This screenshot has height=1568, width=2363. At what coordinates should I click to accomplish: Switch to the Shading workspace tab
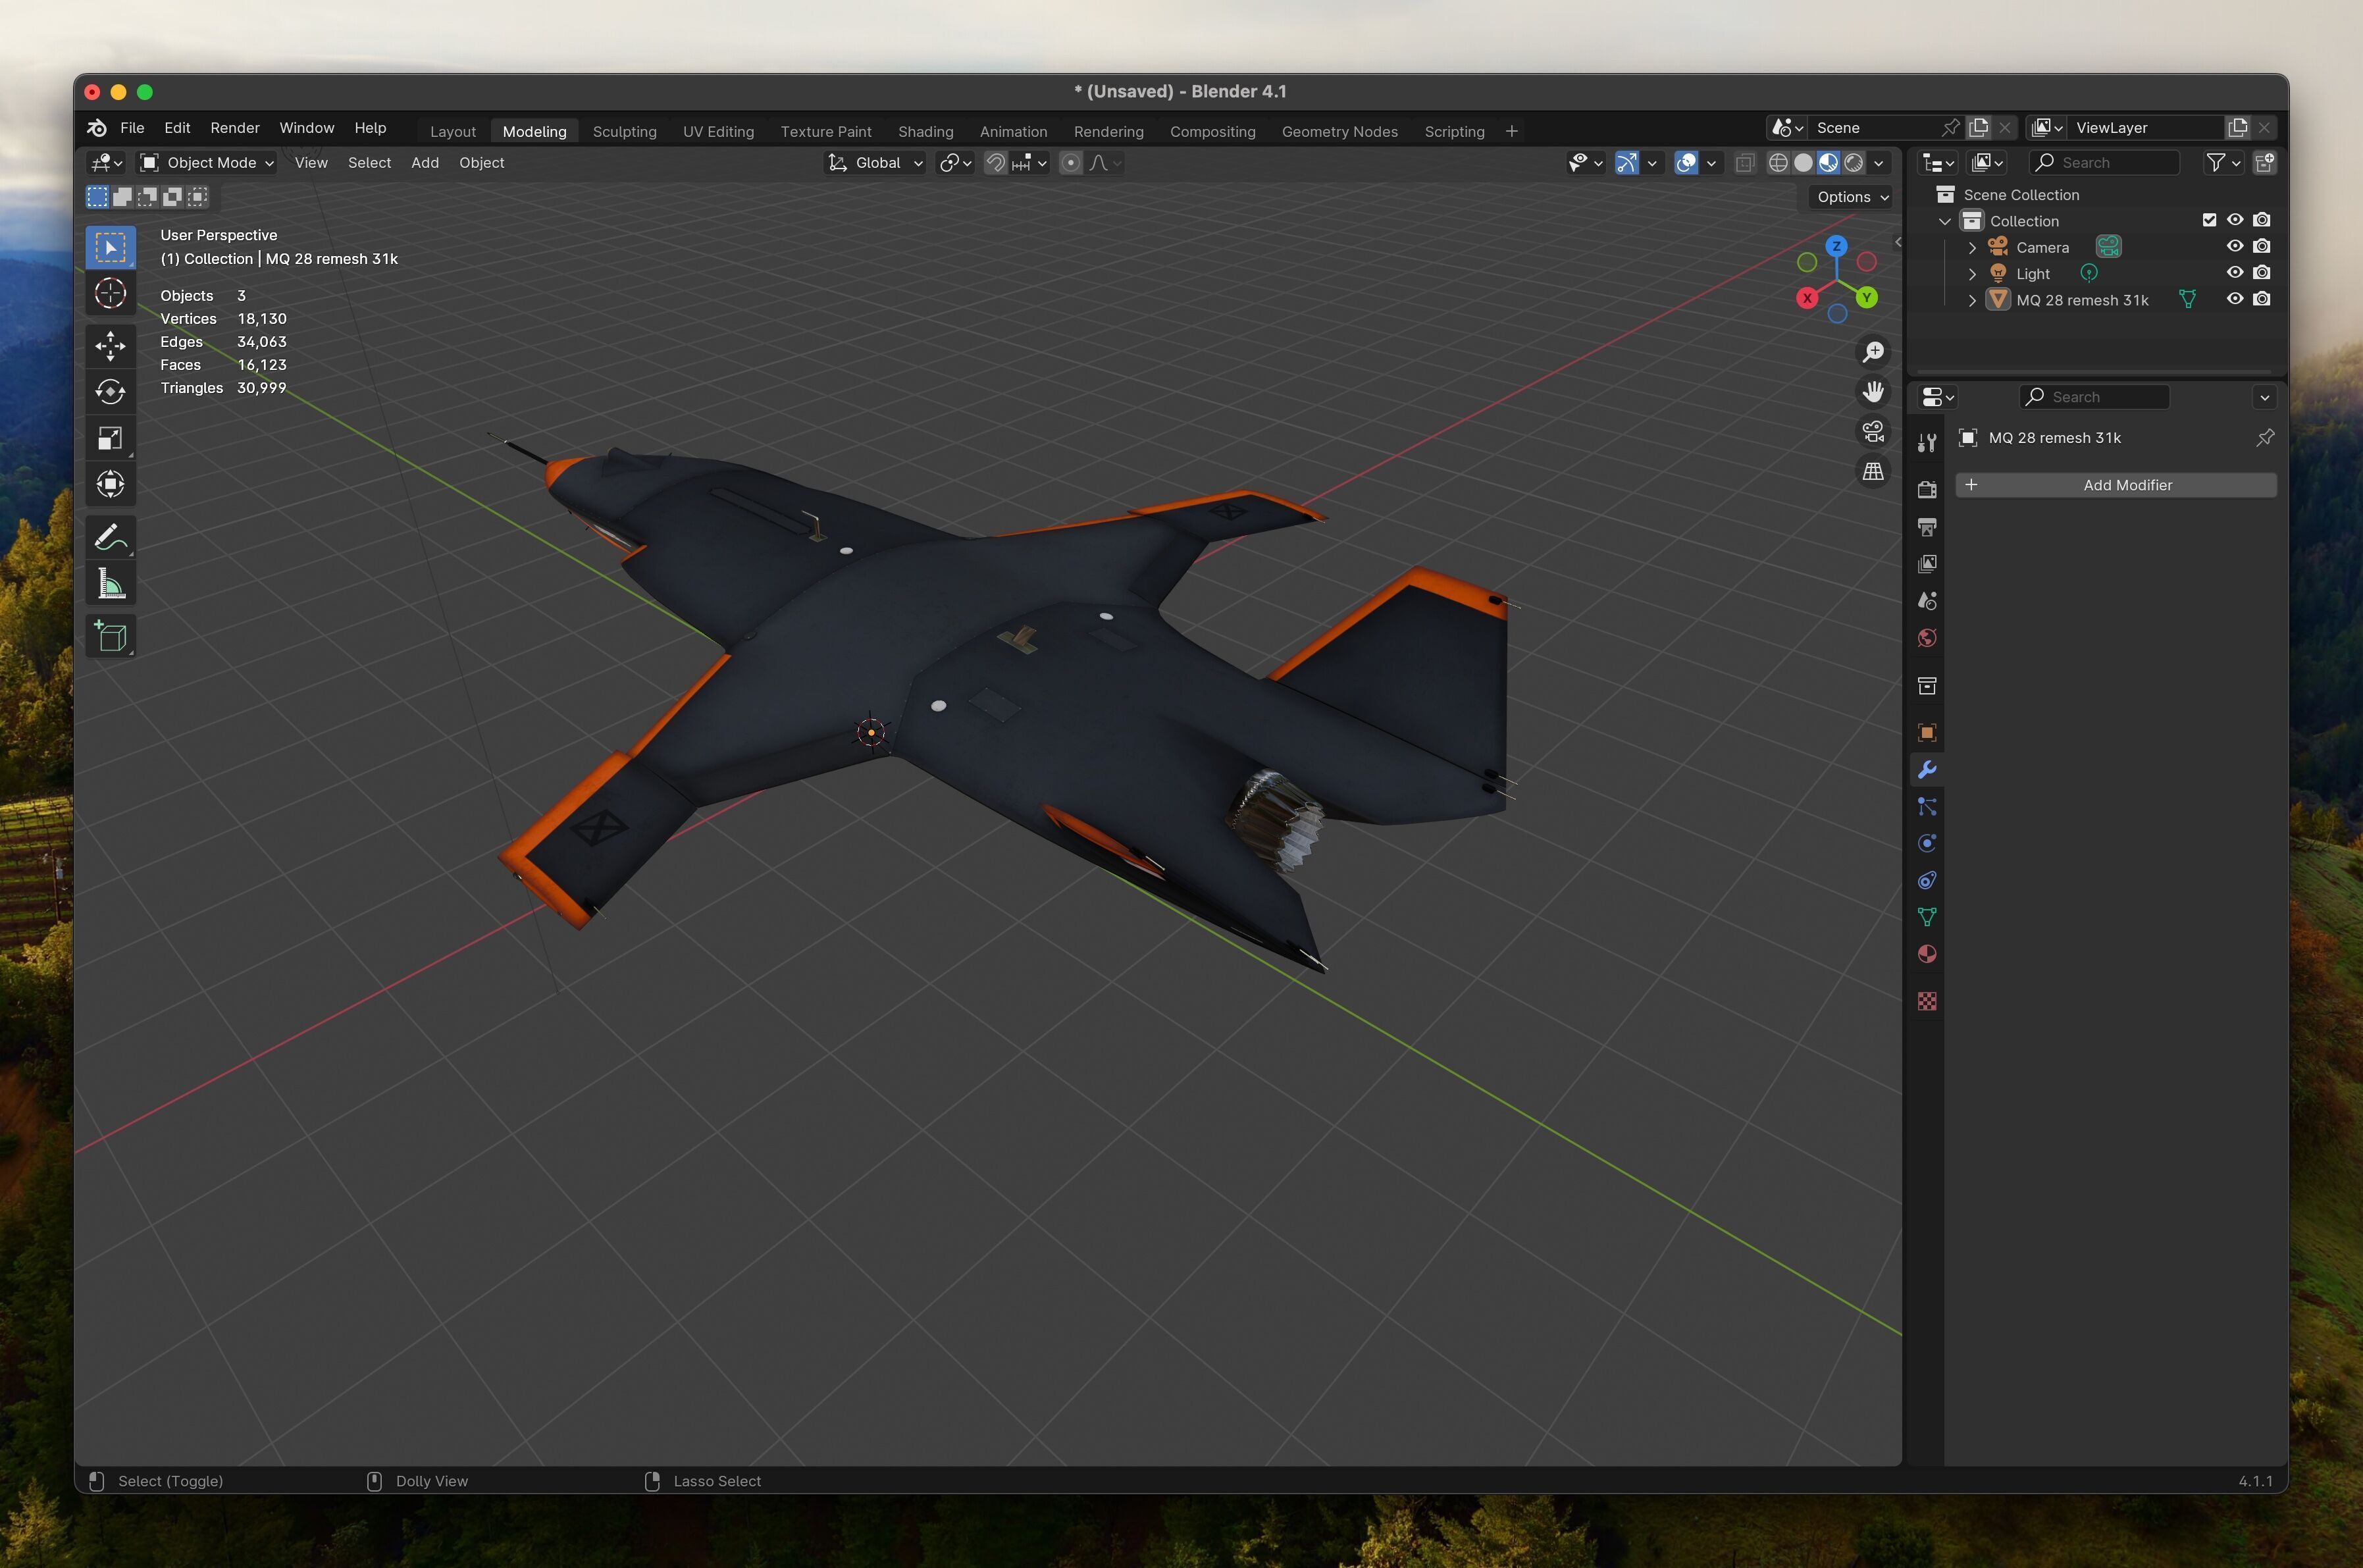(925, 132)
